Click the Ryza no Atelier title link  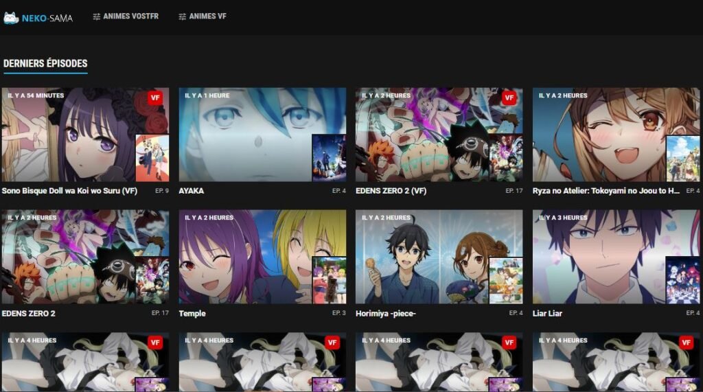pos(606,191)
